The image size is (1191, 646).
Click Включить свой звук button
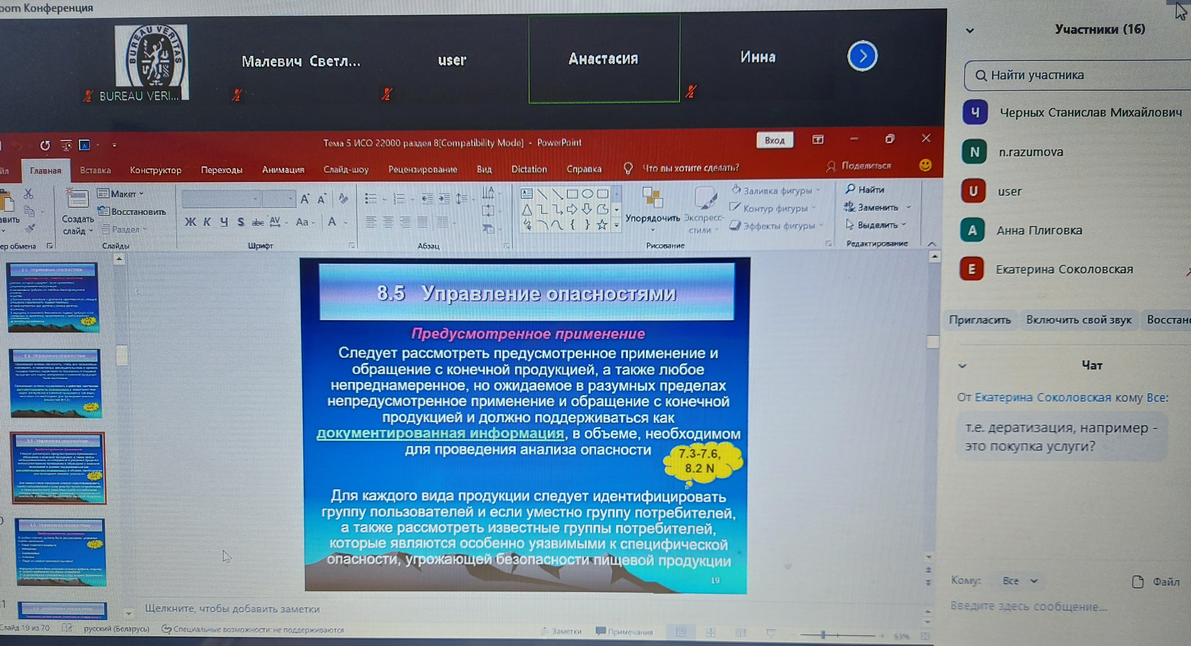pyautogui.click(x=1078, y=320)
